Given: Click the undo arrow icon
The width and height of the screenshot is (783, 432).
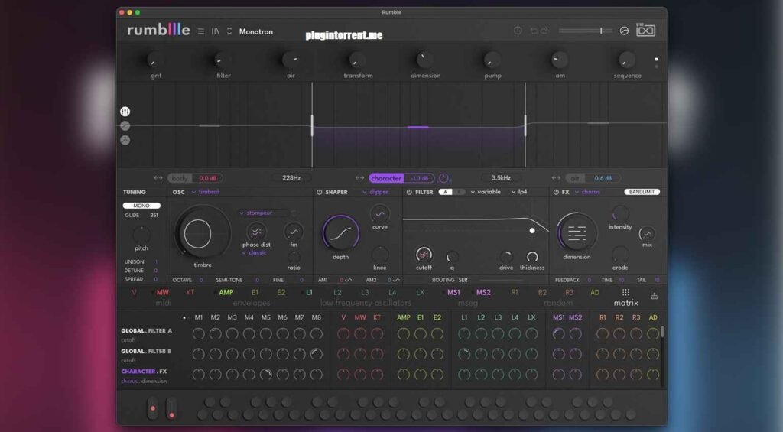Looking at the screenshot, I should click(534, 31).
